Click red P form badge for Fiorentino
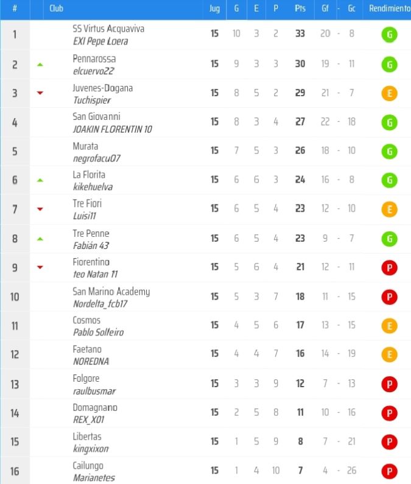Viewport: 411px width, 484px height. (390, 268)
